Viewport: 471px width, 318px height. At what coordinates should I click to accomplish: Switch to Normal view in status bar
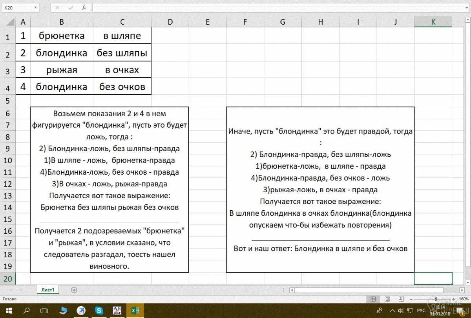[373, 299]
